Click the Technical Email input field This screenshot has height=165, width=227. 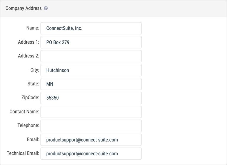[91, 154]
